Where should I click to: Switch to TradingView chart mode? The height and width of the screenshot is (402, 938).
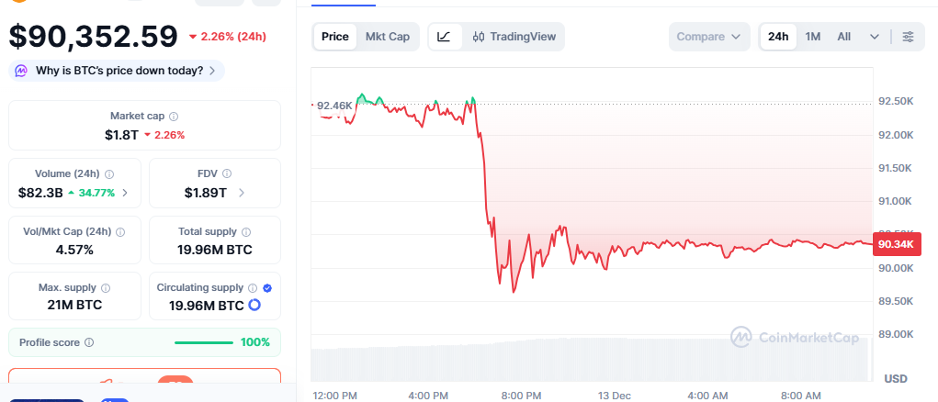pyautogui.click(x=514, y=37)
